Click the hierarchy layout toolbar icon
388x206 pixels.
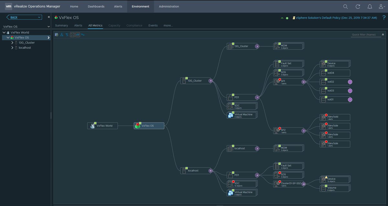[62, 35]
